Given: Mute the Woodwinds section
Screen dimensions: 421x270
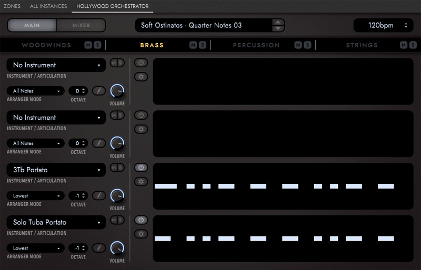Looking at the screenshot, I should pyautogui.click(x=88, y=45).
